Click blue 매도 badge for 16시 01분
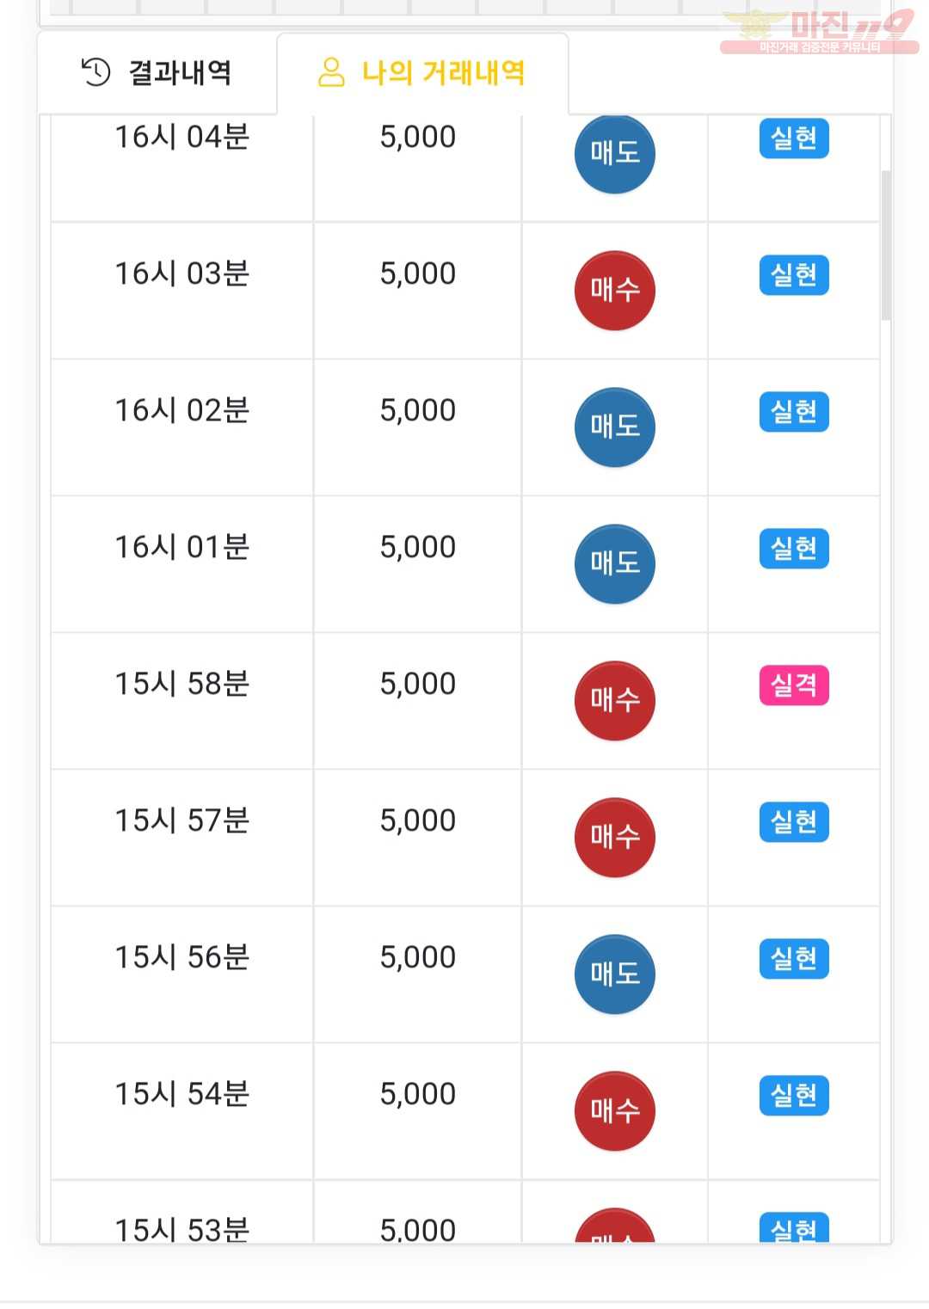929x1309 pixels. click(614, 564)
